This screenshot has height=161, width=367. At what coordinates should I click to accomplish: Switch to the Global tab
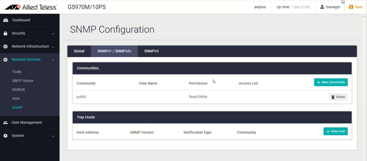pyautogui.click(x=79, y=51)
